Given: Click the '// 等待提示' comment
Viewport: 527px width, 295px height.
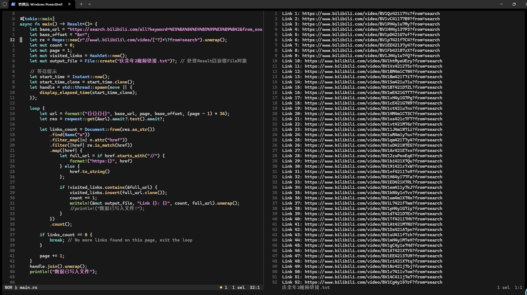Looking at the screenshot, I should coord(43,72).
